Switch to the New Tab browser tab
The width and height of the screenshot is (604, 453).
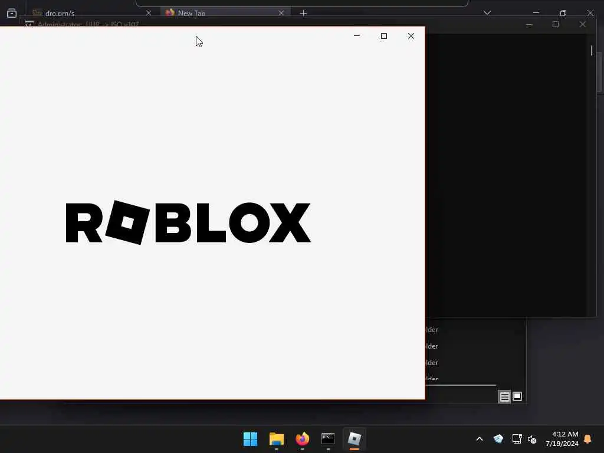225,13
